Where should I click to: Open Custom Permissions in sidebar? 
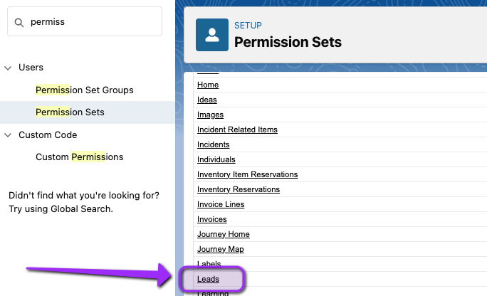click(x=80, y=157)
